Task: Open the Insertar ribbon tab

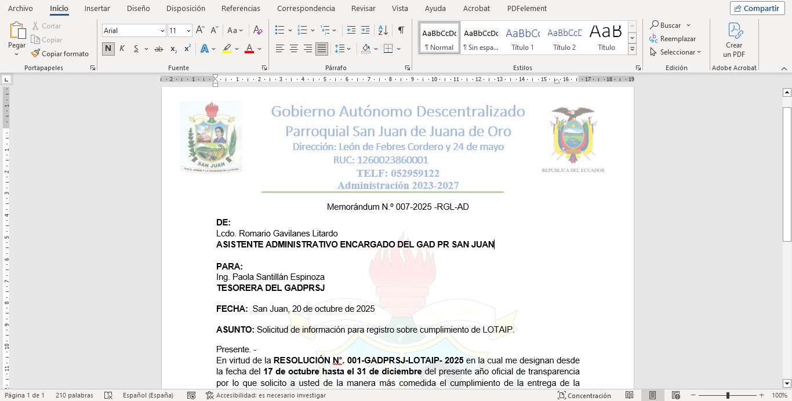Action: [x=97, y=8]
